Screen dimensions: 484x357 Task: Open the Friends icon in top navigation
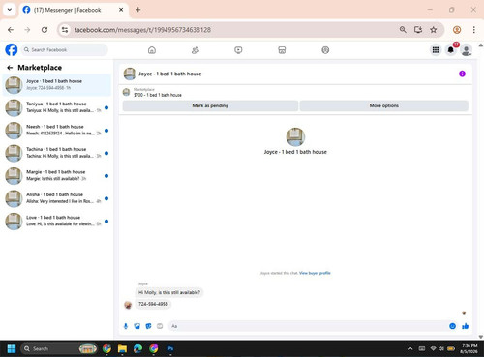[196, 50]
